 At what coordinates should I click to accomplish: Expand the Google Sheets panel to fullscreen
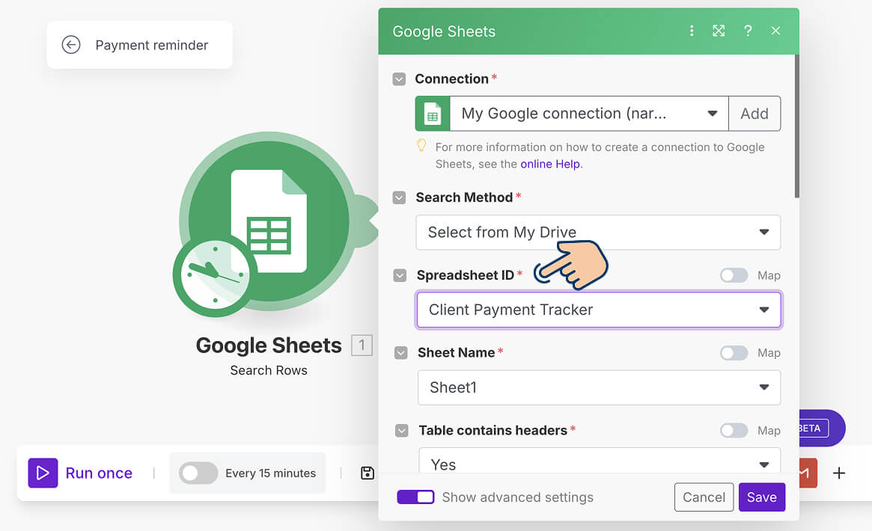point(719,31)
